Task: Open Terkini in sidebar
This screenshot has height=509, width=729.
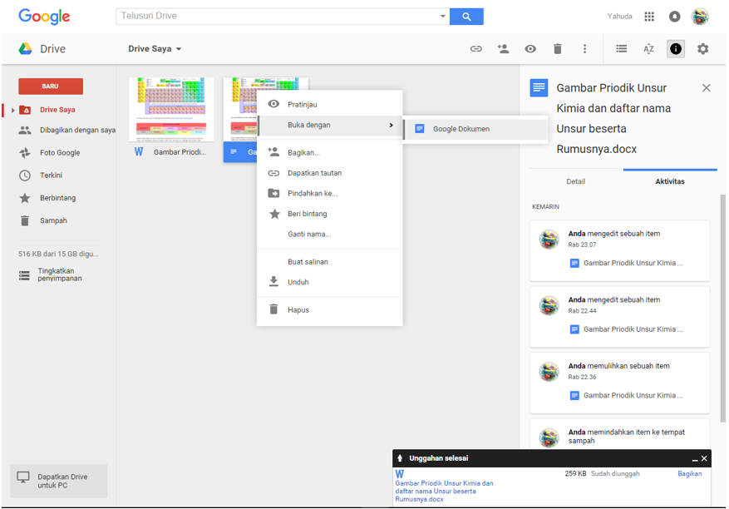Action: pos(52,175)
